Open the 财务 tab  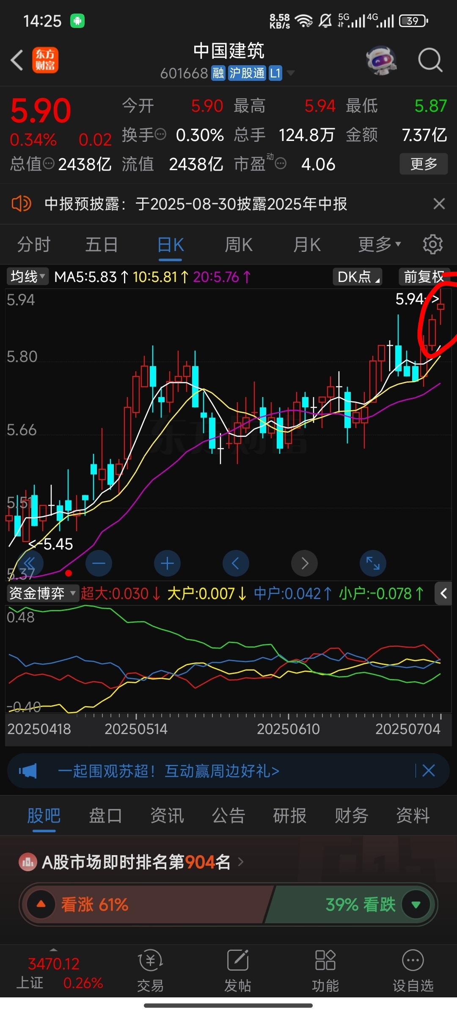352,815
